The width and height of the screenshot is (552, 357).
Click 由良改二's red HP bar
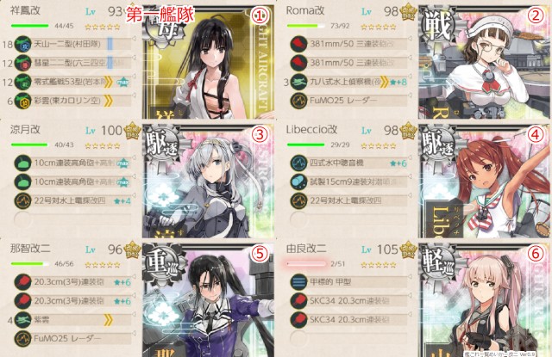[x=306, y=264]
